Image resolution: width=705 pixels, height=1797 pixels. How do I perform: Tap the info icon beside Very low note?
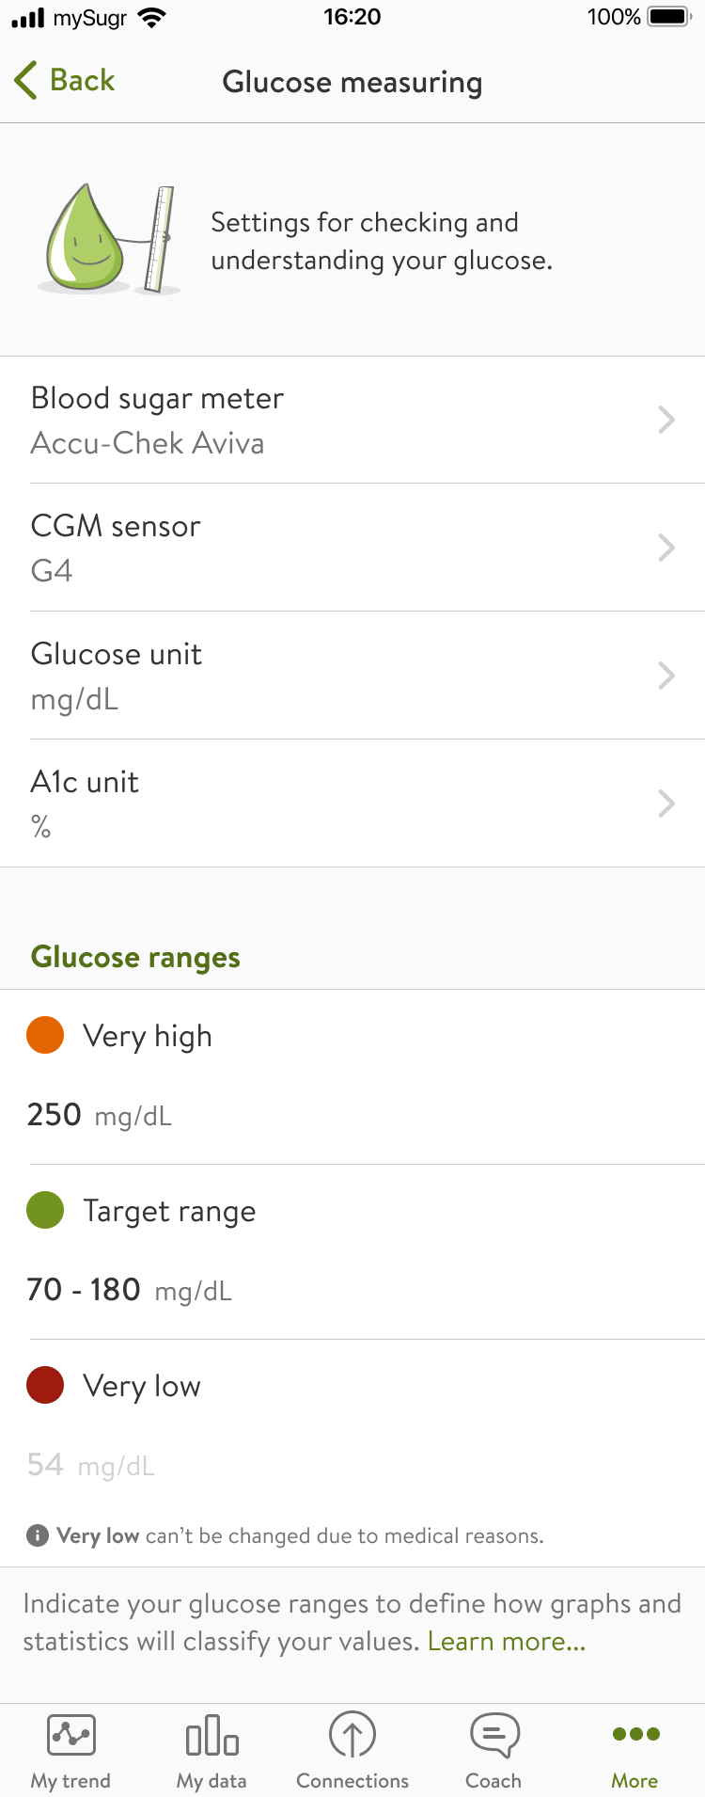click(x=38, y=1536)
